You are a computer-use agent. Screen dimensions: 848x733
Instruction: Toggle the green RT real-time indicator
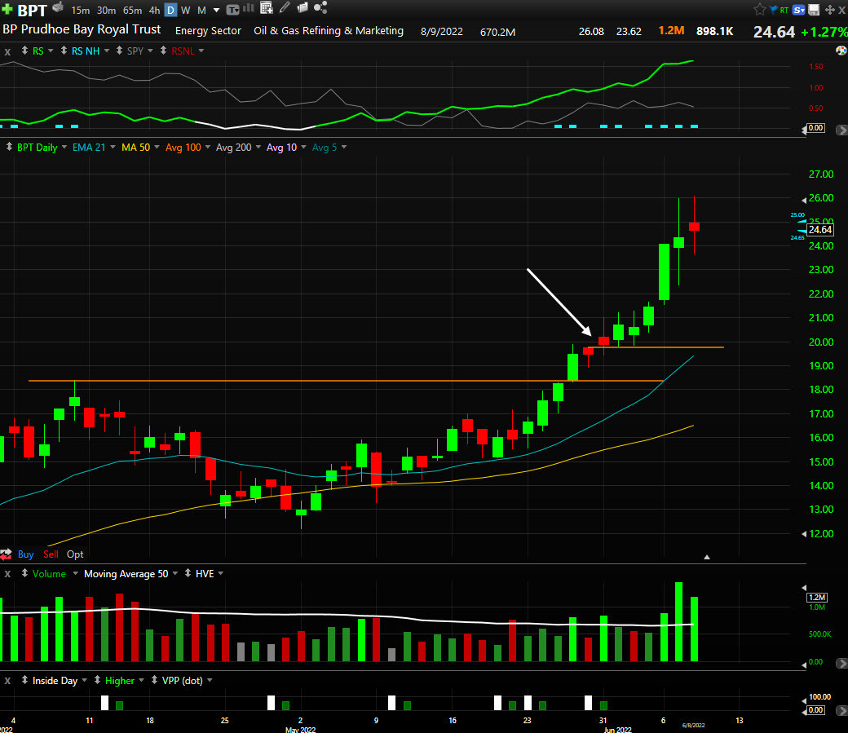(784, 10)
